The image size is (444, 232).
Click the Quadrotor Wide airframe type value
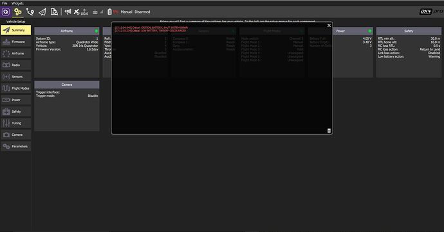[x=87, y=42]
